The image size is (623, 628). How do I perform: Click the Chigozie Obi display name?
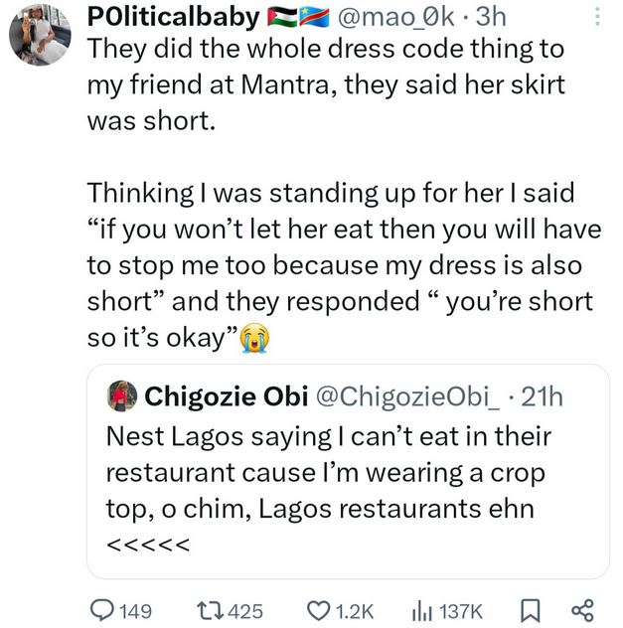point(227,396)
